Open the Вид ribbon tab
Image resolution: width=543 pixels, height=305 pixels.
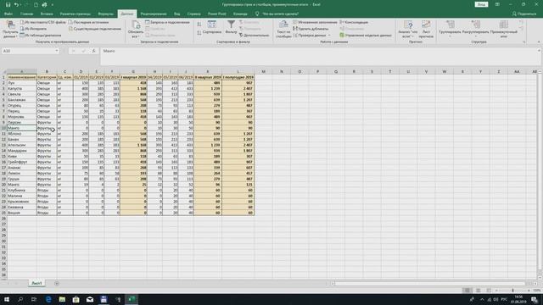pos(177,14)
